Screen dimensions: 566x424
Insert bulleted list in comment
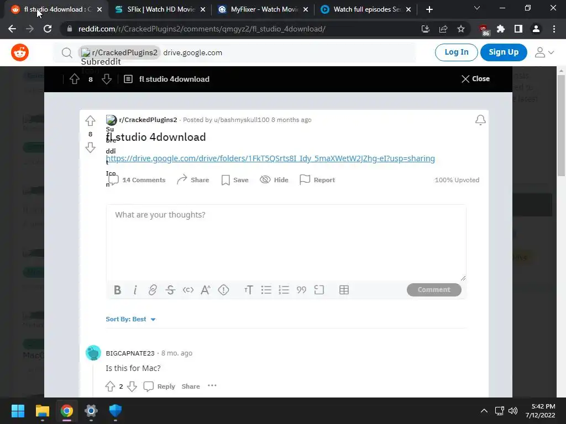pyautogui.click(x=266, y=290)
